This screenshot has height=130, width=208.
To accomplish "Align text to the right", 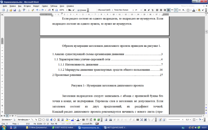I will [x=165, y=10].
